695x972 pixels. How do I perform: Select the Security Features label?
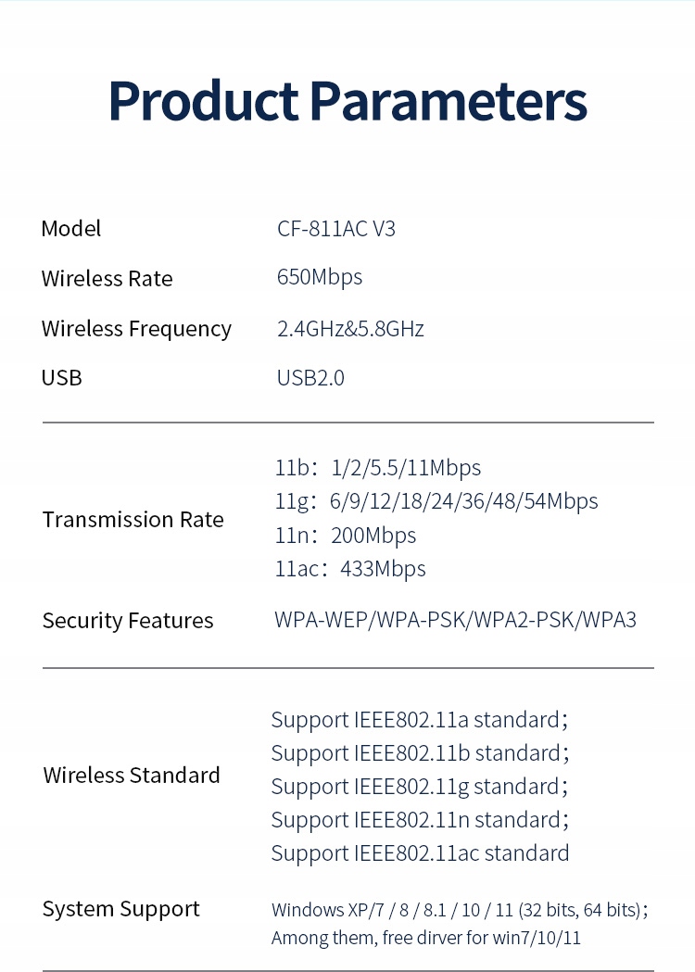pos(128,621)
